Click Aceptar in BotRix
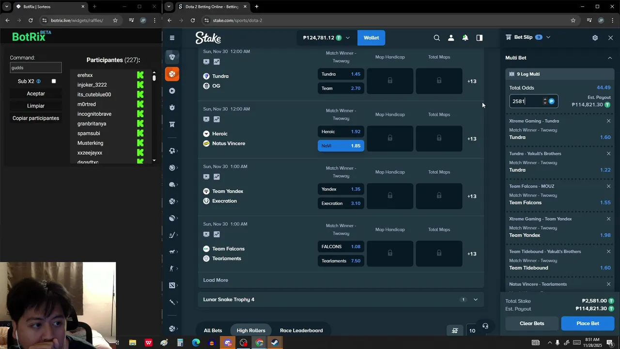The width and height of the screenshot is (620, 349). pos(36,94)
